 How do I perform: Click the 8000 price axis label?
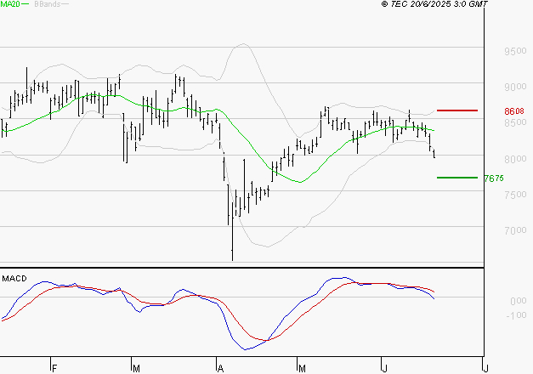tap(513, 159)
